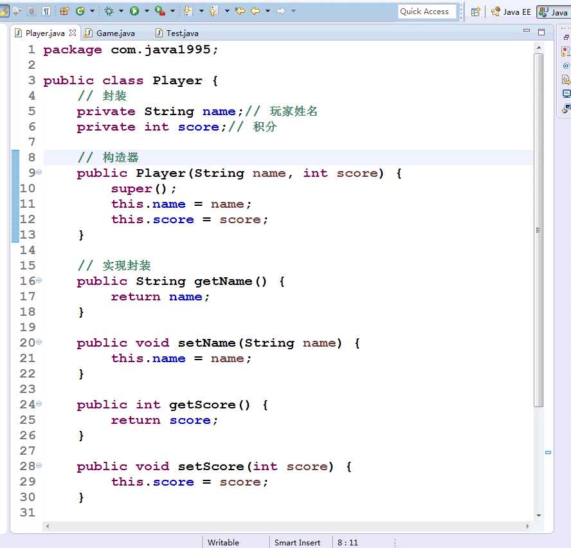Click 'package com.java1995;' on line 1
Image resolution: width=571 pixels, height=548 pixels.
point(131,50)
